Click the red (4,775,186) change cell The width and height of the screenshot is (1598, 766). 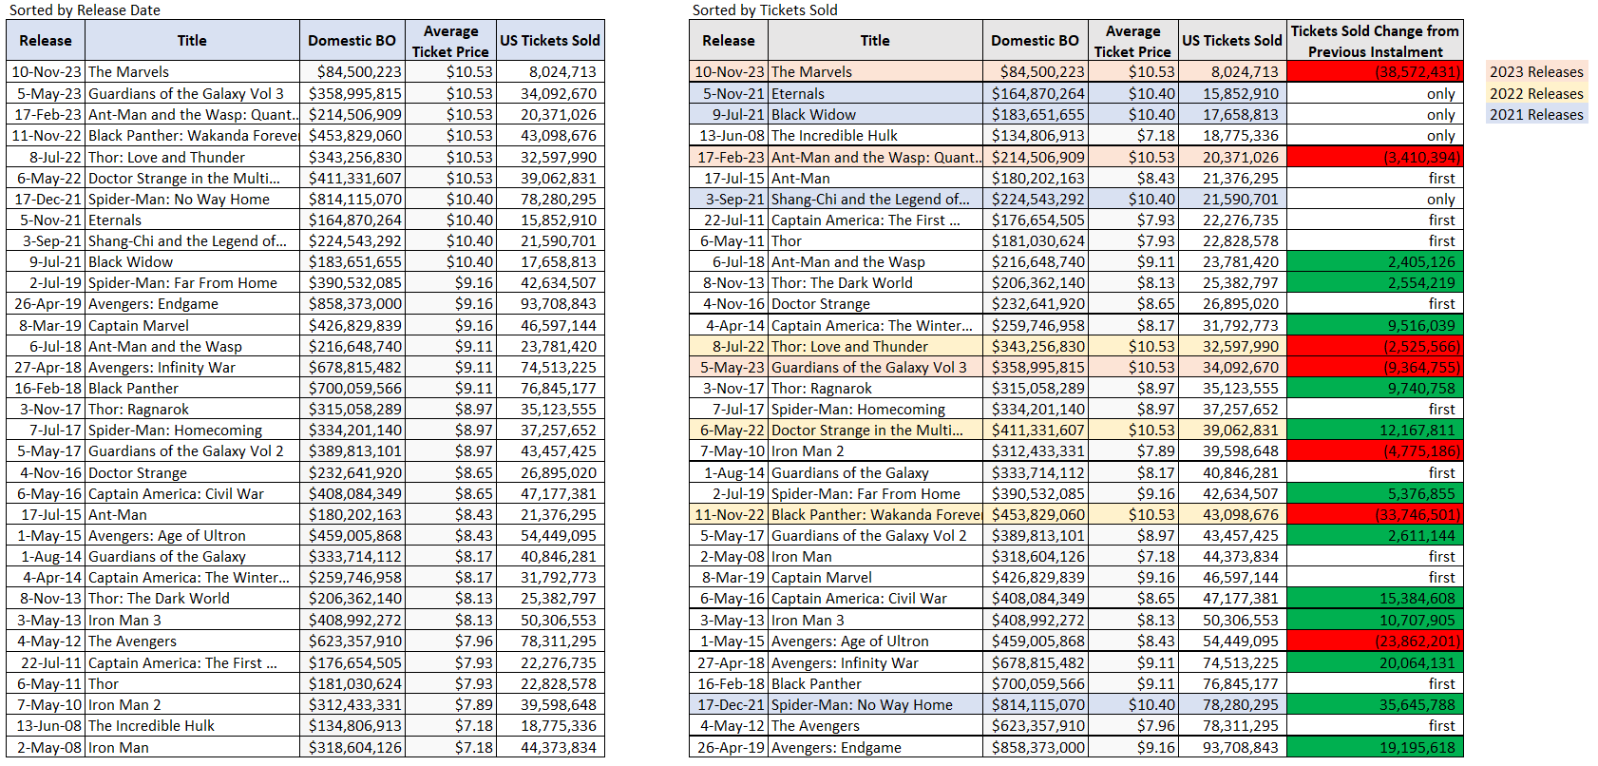coord(1375,451)
